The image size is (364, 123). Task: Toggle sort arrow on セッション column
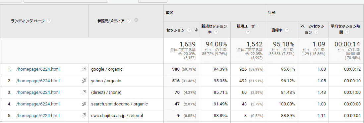coord(196,30)
